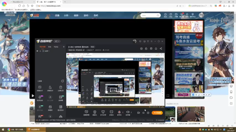Focus the Douyu search input field

click(149, 15)
